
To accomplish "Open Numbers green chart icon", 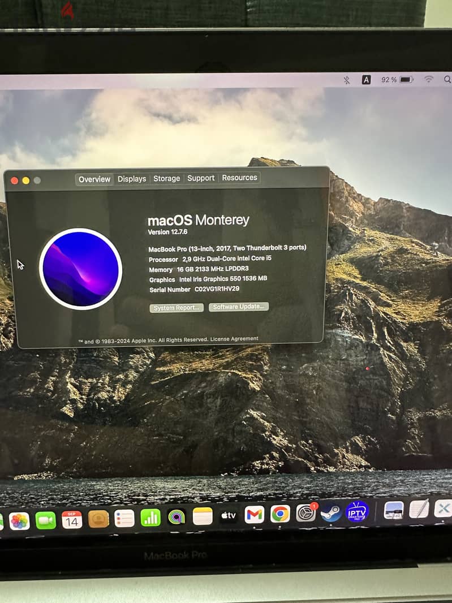I will point(150,517).
